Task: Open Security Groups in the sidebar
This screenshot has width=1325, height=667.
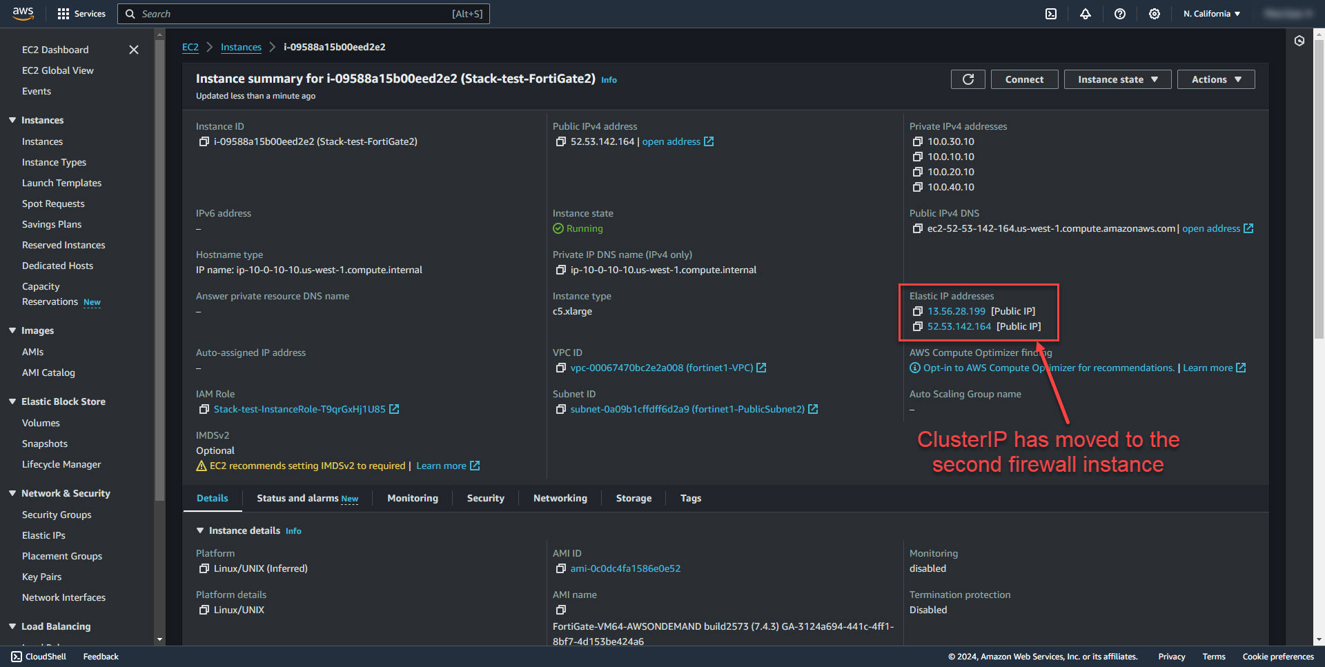Action: (57, 515)
